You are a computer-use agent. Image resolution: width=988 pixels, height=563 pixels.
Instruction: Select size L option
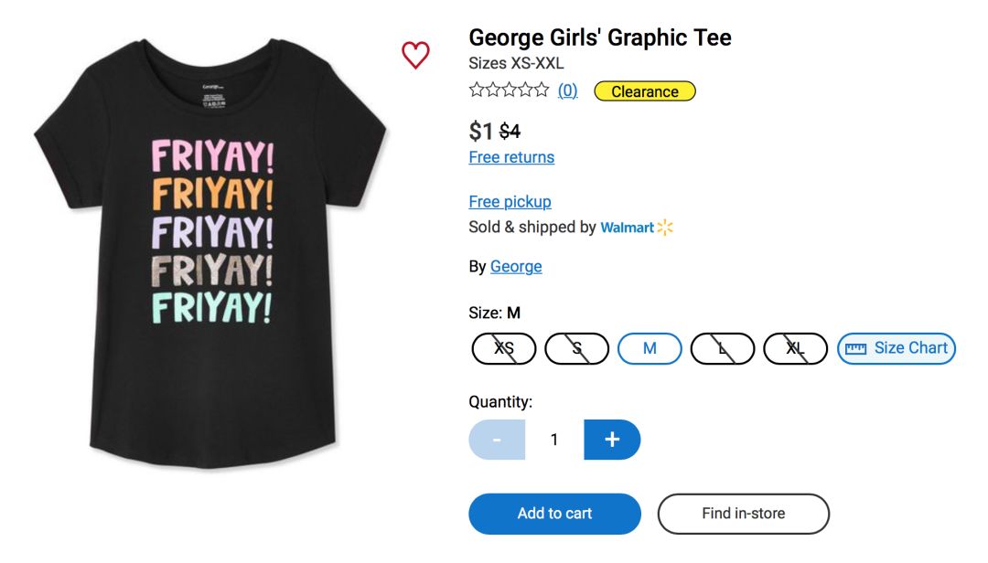click(723, 348)
